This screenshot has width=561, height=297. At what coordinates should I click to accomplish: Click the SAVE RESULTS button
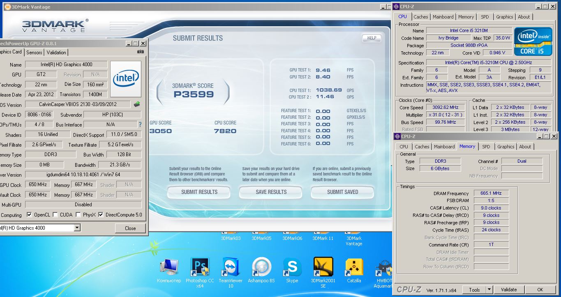pyautogui.click(x=271, y=192)
